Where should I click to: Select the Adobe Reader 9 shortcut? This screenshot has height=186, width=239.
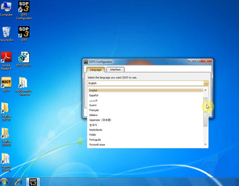coord(6,61)
